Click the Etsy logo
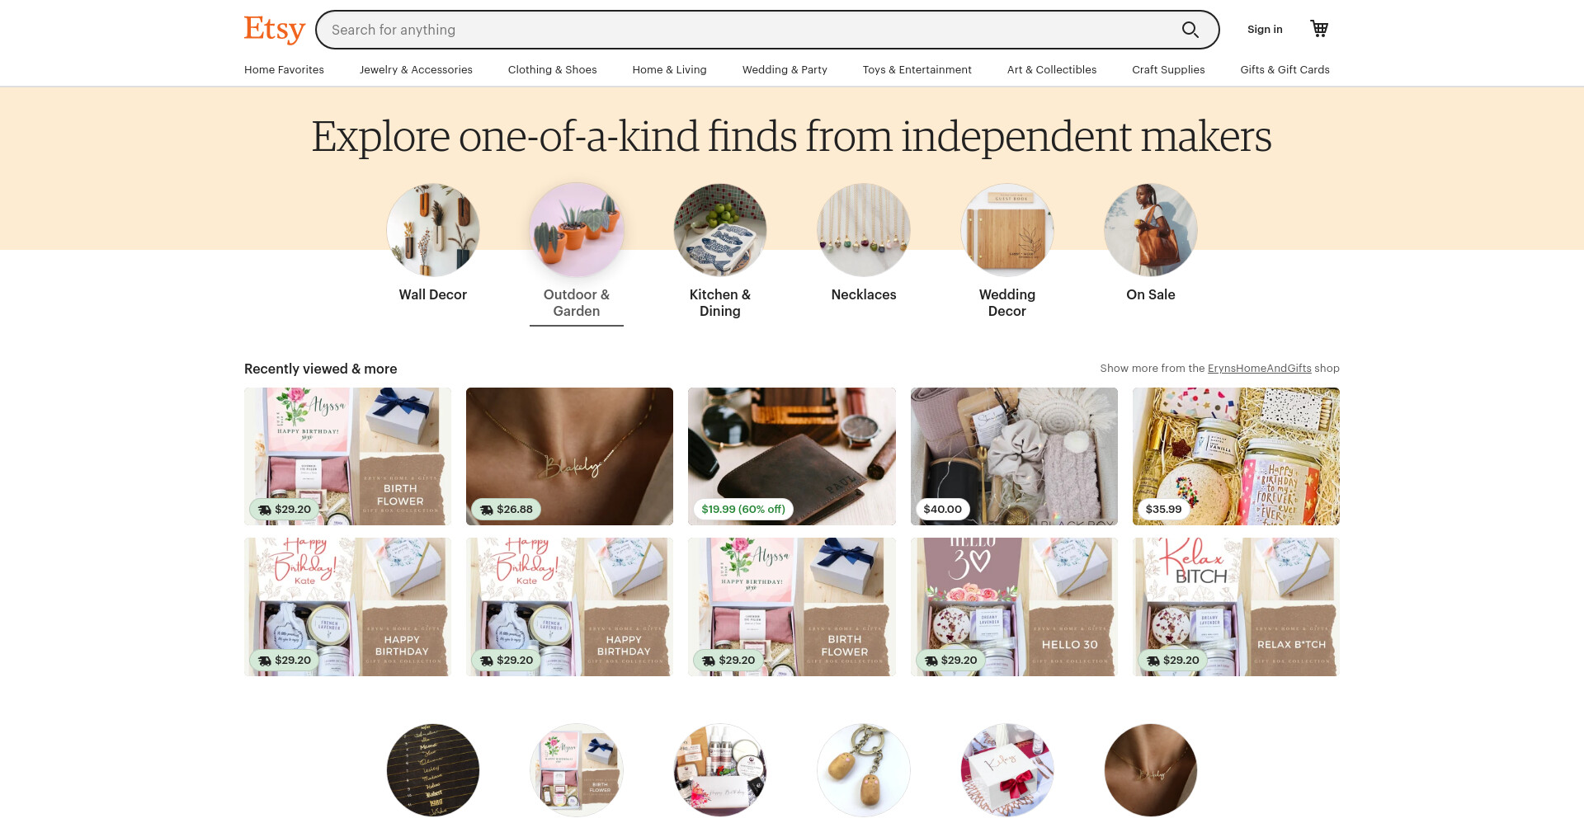The height and width of the screenshot is (823, 1584). tap(274, 30)
